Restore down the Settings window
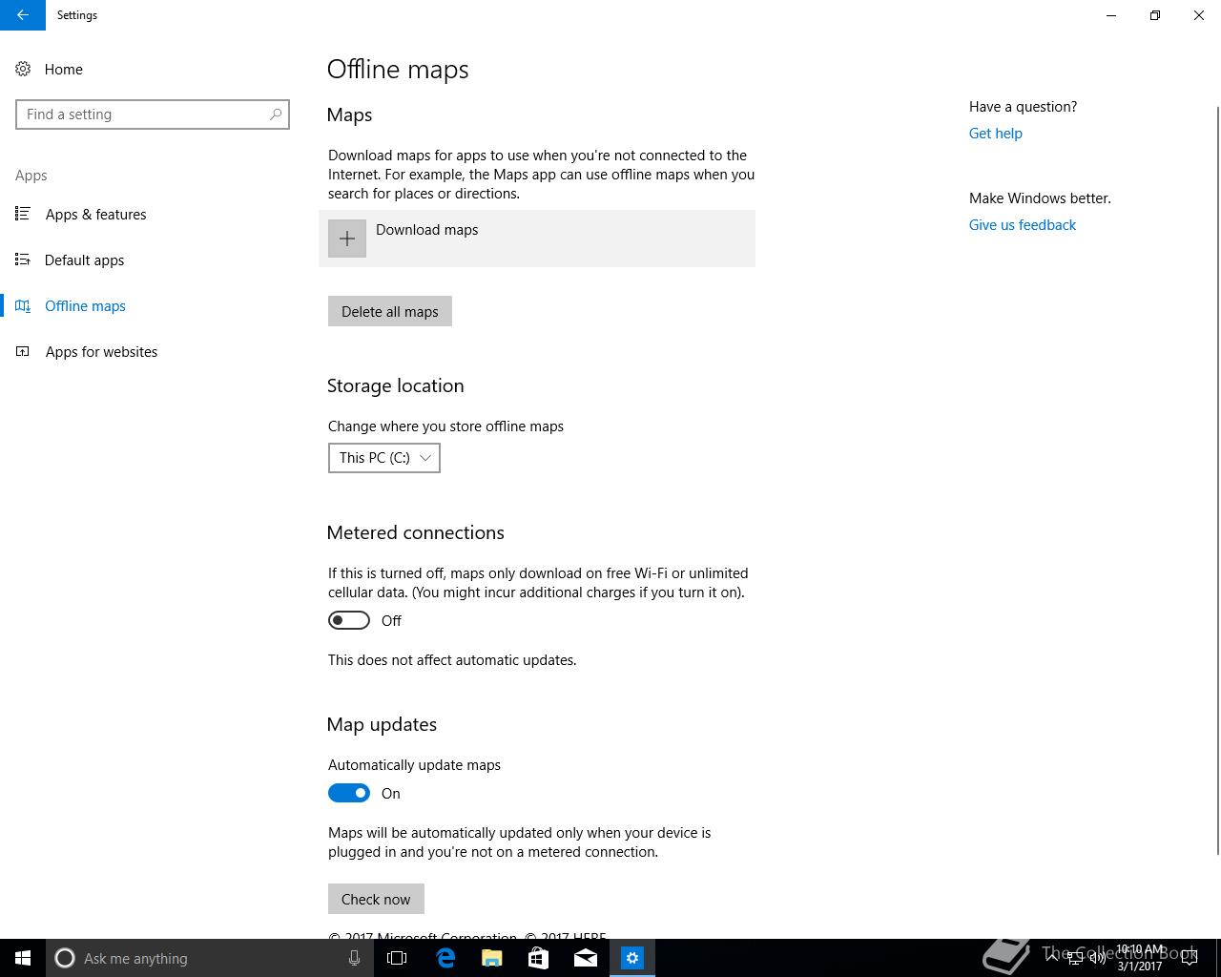The image size is (1221, 977). (x=1155, y=15)
